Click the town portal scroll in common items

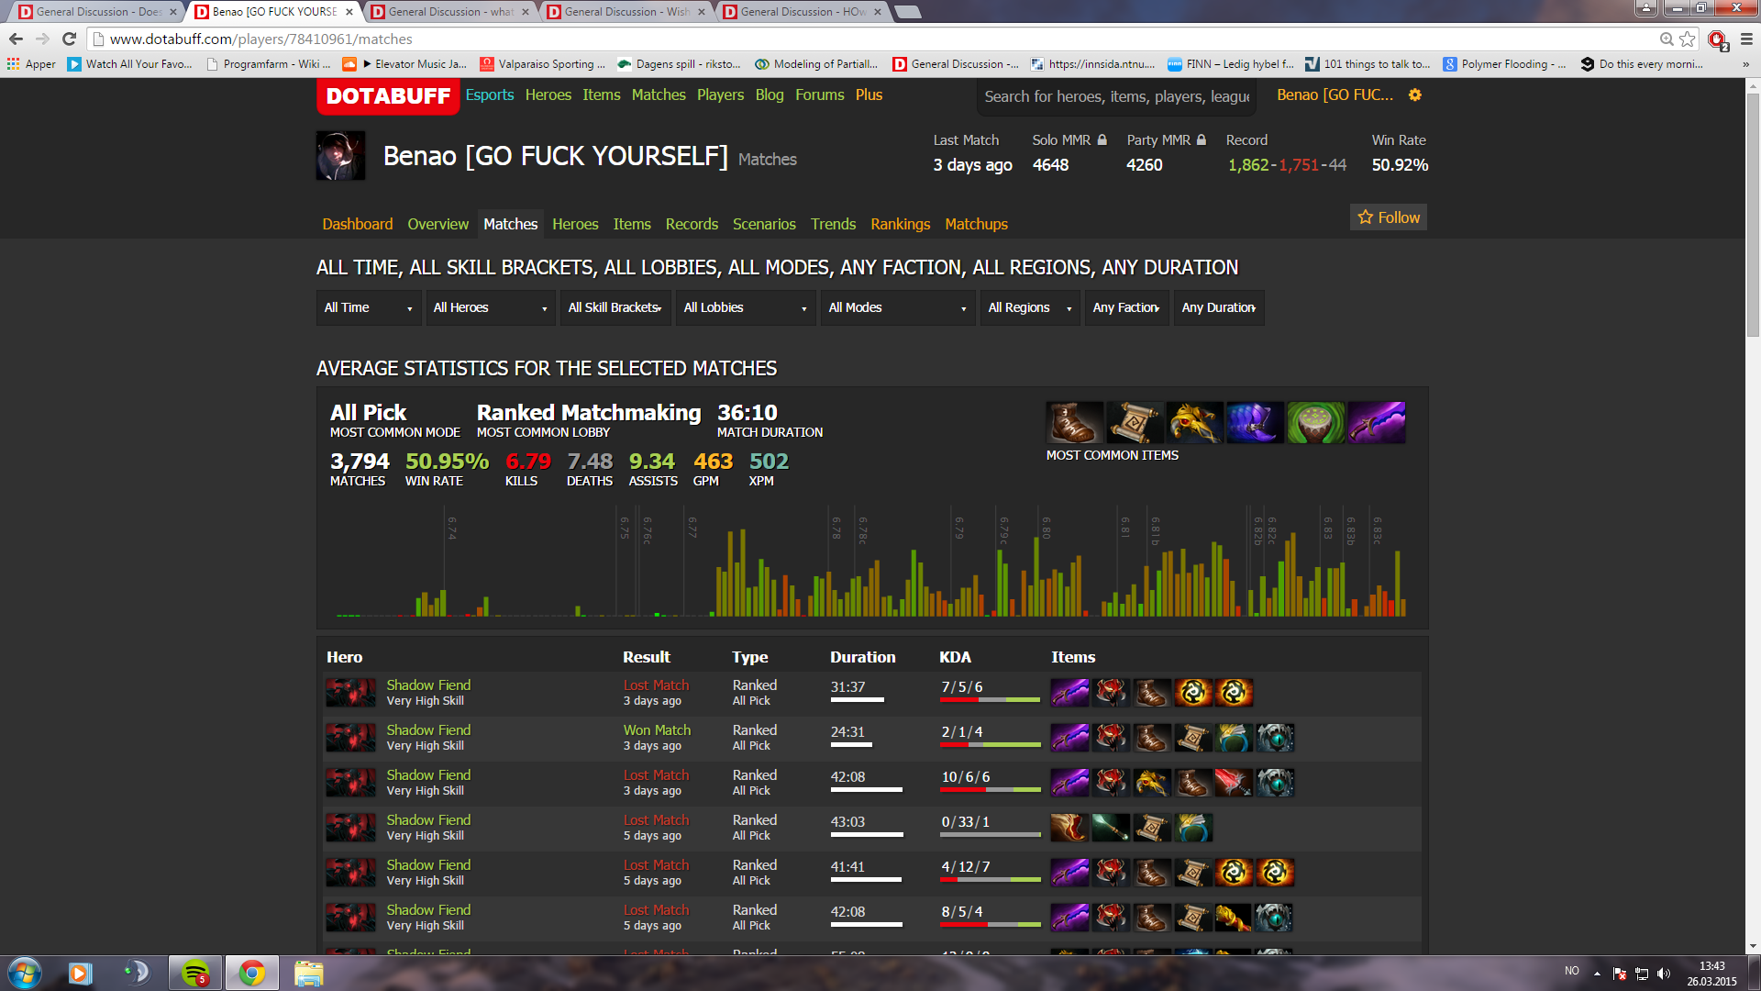point(1135,423)
